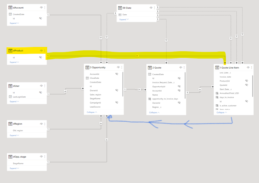This screenshot has height=183, width=259.
Task: Click the dOpp_stage table icon
Action: [10, 157]
